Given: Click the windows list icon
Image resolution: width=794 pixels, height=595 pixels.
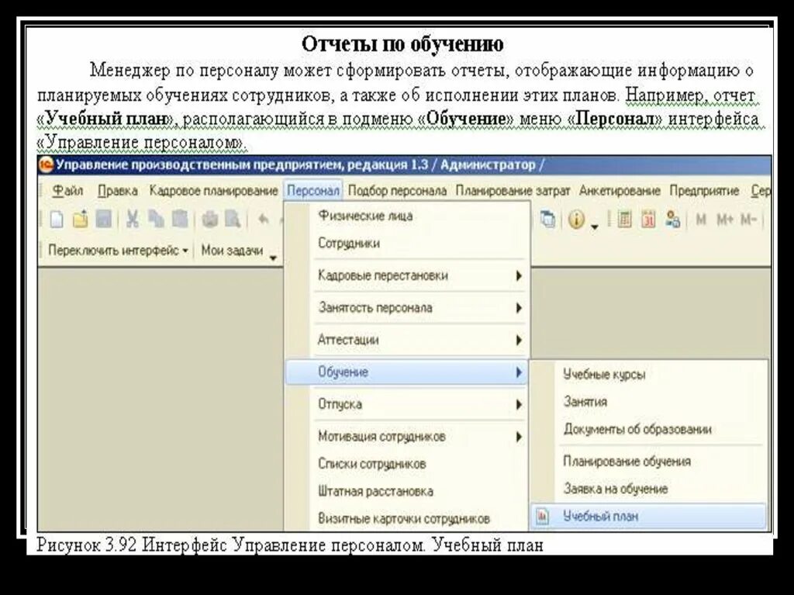Looking at the screenshot, I should coord(548,220).
